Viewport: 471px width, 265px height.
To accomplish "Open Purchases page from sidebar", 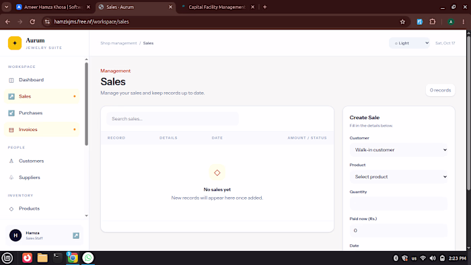I will [x=42, y=113].
